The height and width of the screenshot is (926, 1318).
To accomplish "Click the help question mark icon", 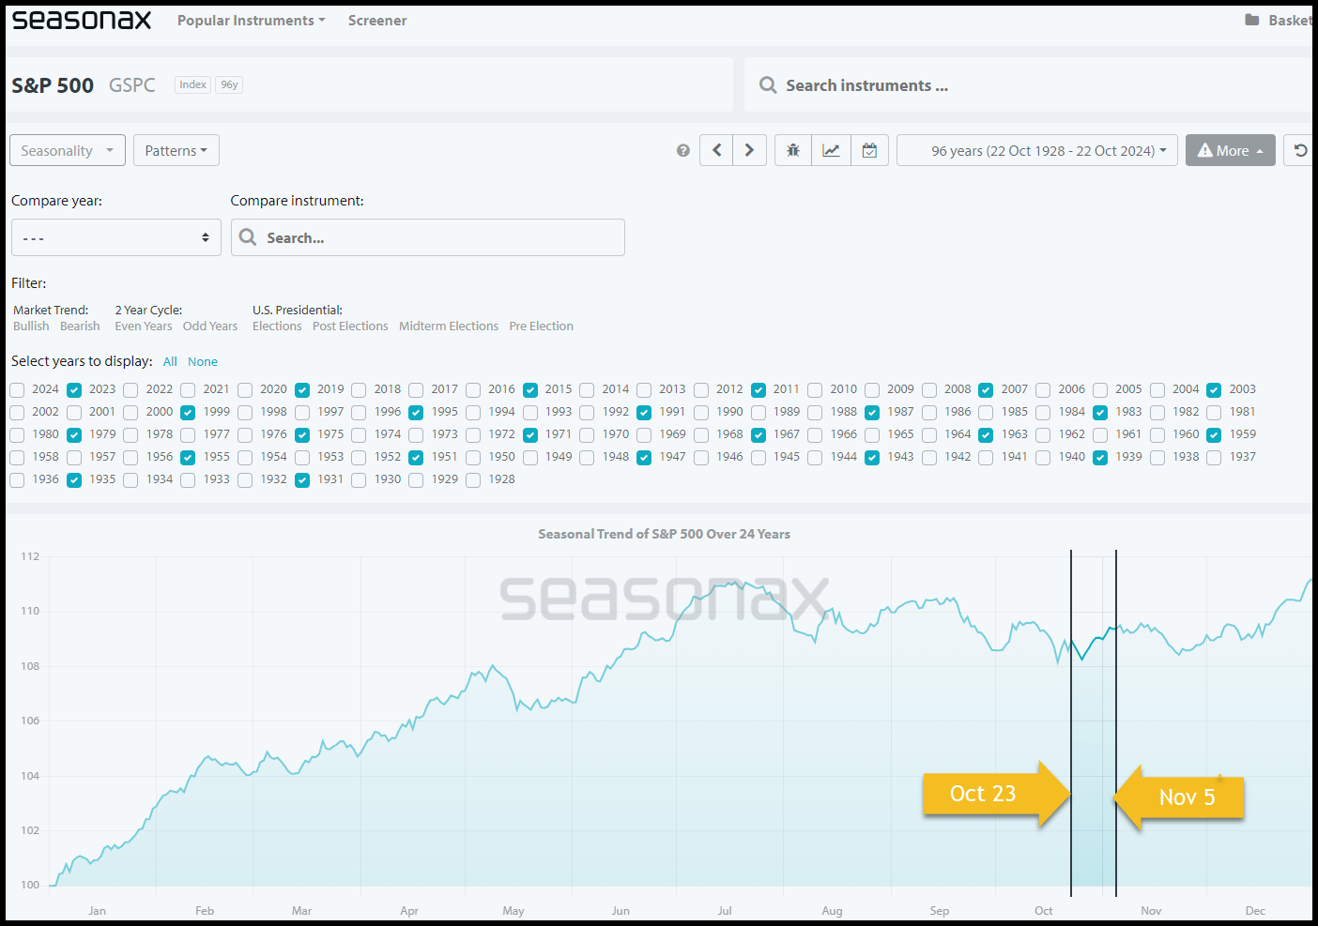I will pos(683,150).
